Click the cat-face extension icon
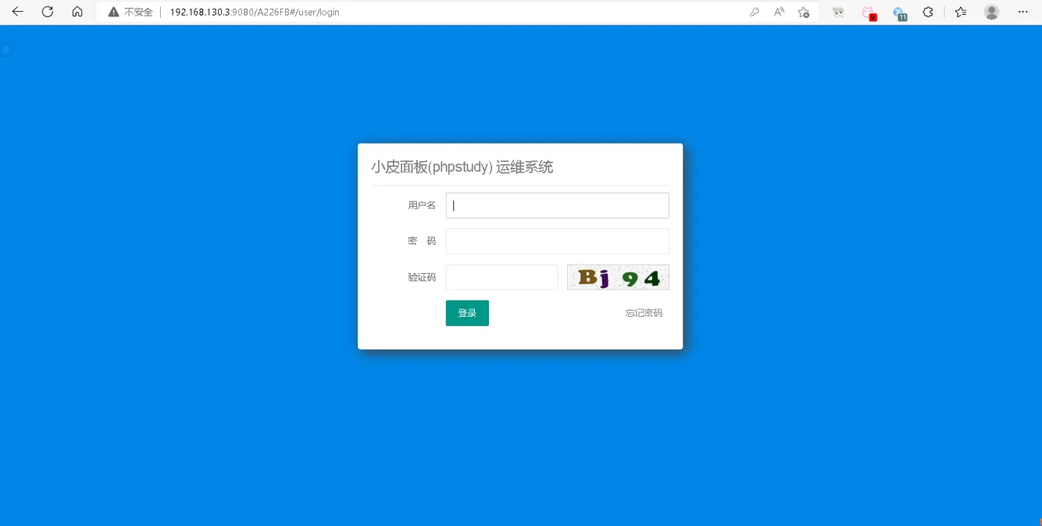This screenshot has width=1042, height=526. pyautogui.click(x=837, y=12)
